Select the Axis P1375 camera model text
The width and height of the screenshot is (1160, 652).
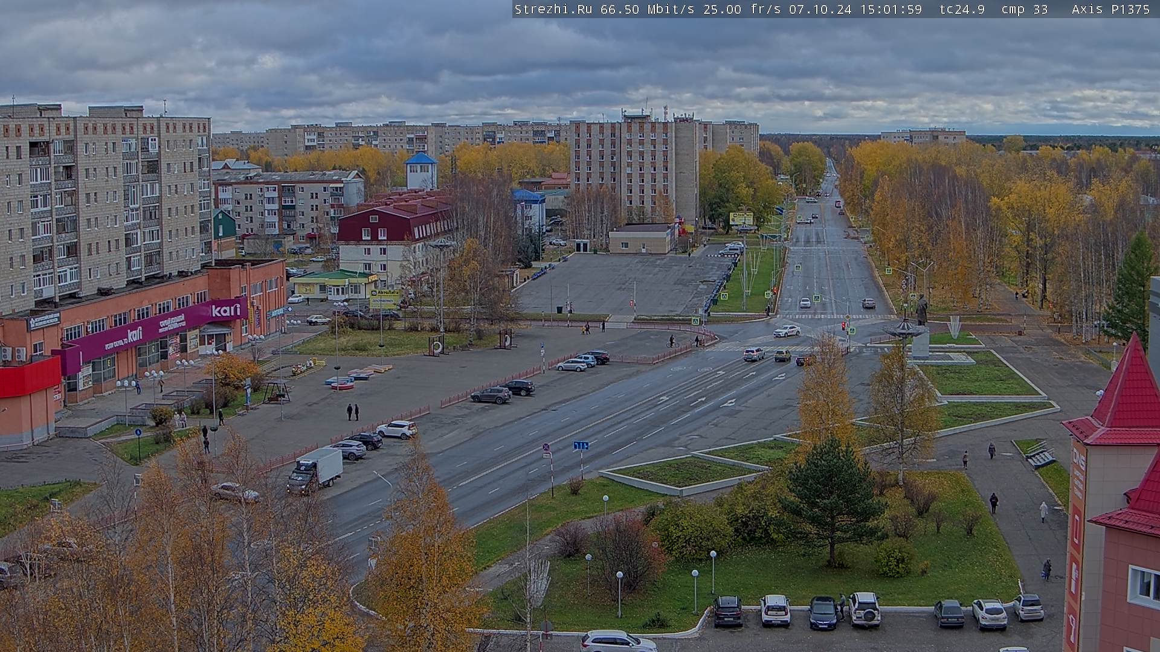pos(1110,9)
